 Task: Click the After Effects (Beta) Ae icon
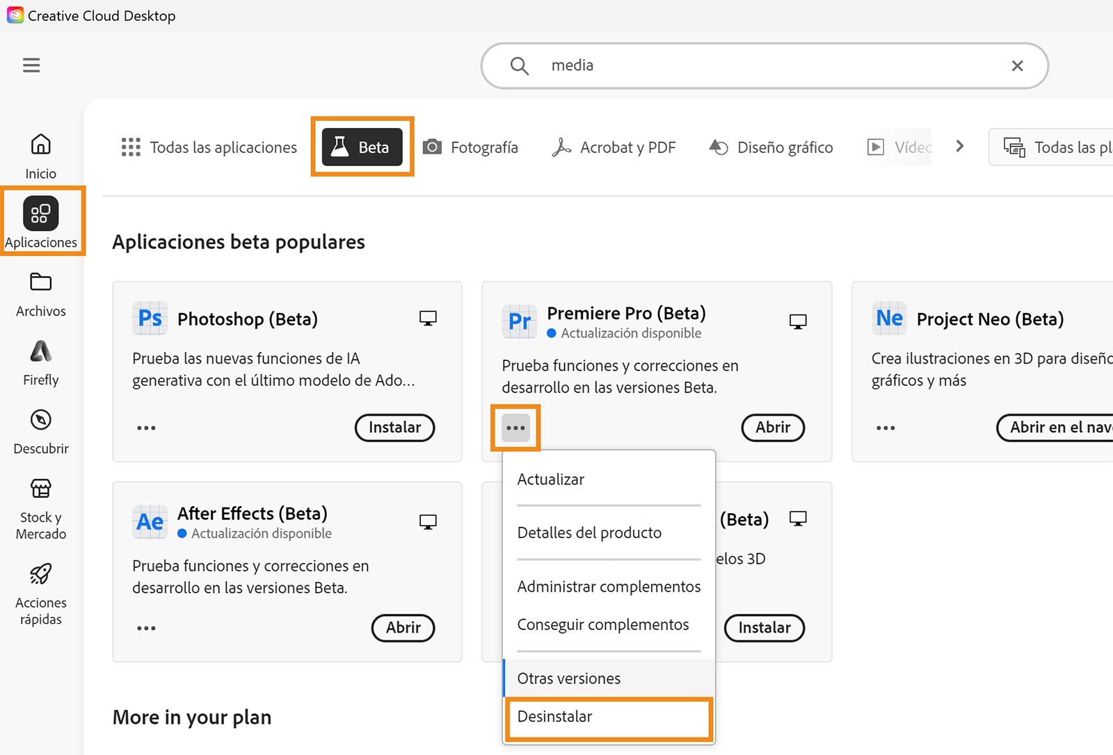[150, 521]
